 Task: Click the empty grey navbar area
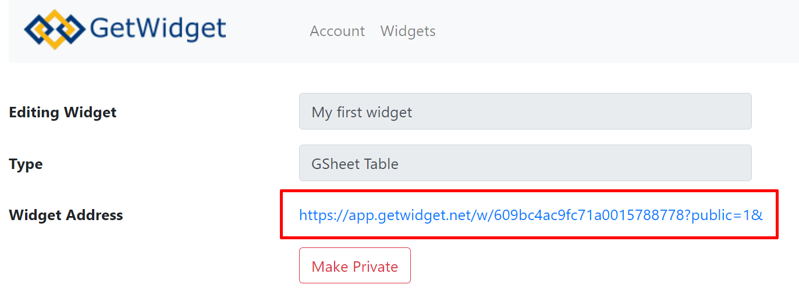point(617,31)
